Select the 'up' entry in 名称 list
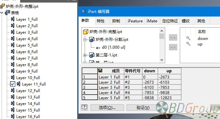Viewport: 220px width, 119px height. pyautogui.click(x=200, y=44)
